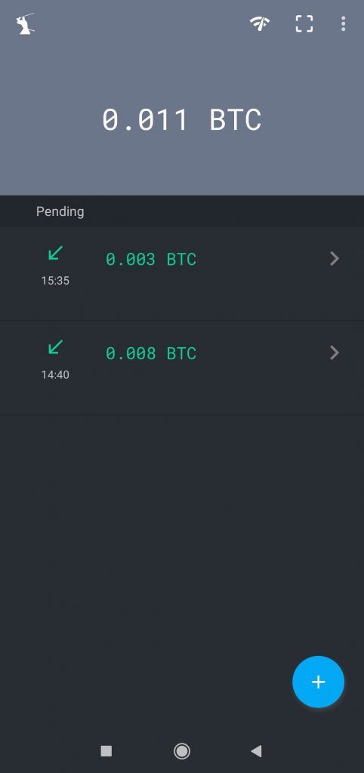The image size is (364, 773).
Task: Tap the incoming arrow above 15:35
Action: [55, 254]
